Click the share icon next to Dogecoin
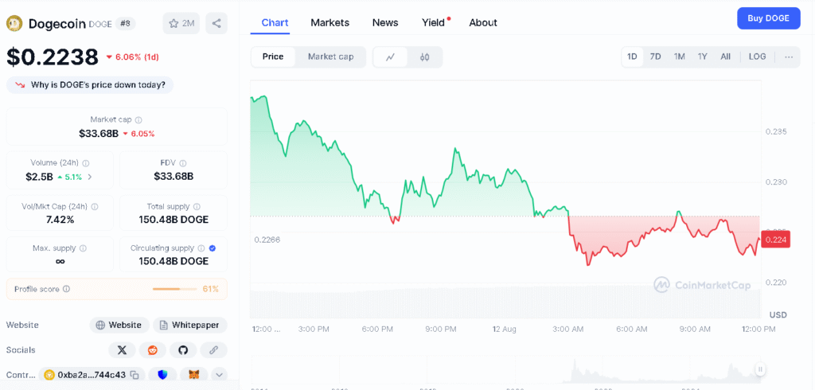The image size is (815, 390). pos(216,23)
